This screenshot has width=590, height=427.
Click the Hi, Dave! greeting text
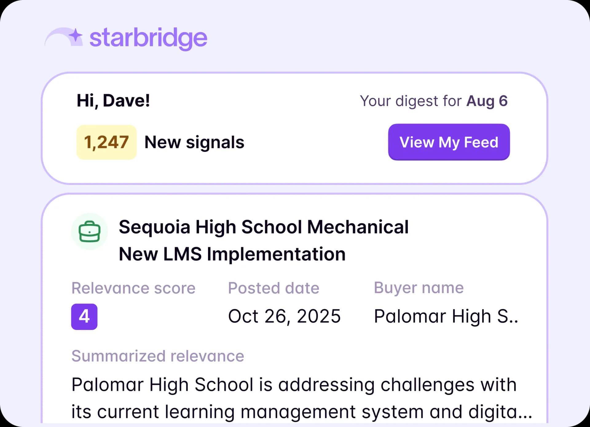pyautogui.click(x=113, y=101)
